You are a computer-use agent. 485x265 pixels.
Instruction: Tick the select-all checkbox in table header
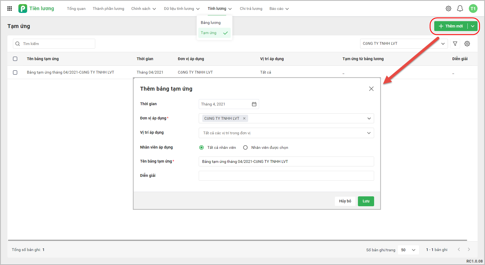15,59
